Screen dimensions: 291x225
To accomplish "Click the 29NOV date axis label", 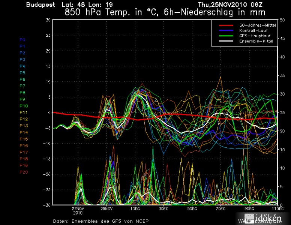I will (x=106, y=208).
